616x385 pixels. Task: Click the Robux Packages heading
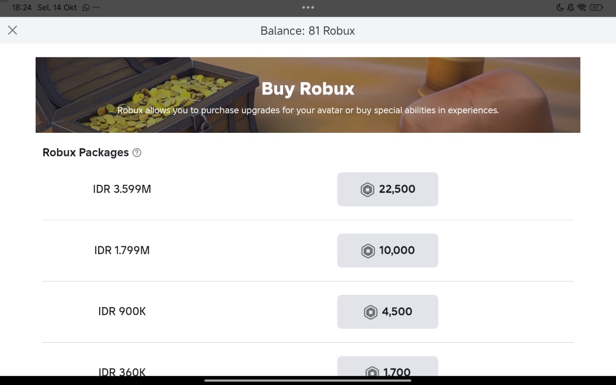(x=86, y=153)
